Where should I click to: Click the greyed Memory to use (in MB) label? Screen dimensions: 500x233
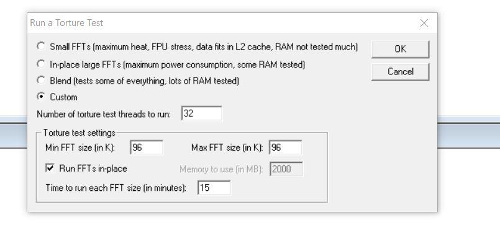[221, 169]
